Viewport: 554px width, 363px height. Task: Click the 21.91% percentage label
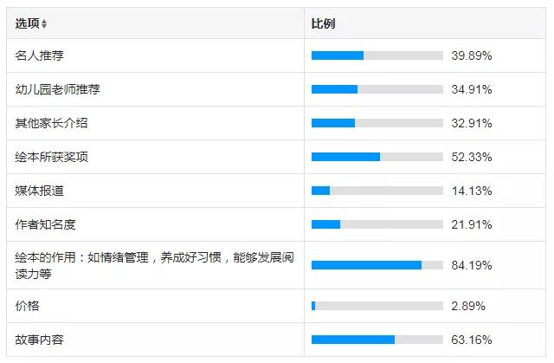[471, 224]
